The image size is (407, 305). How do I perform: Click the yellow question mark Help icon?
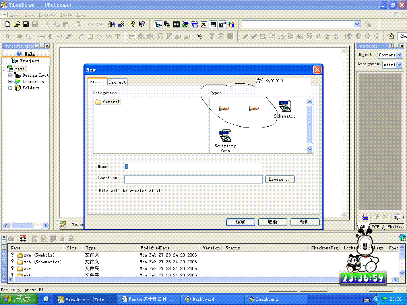(x=133, y=24)
